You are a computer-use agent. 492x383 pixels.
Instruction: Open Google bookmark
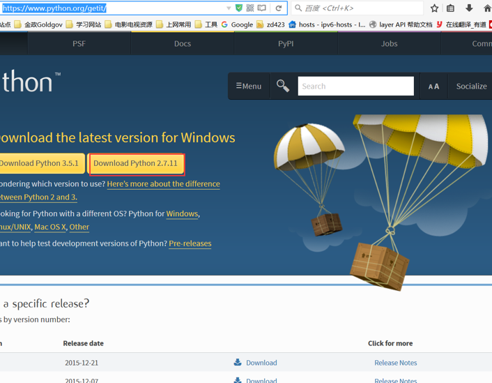[237, 24]
